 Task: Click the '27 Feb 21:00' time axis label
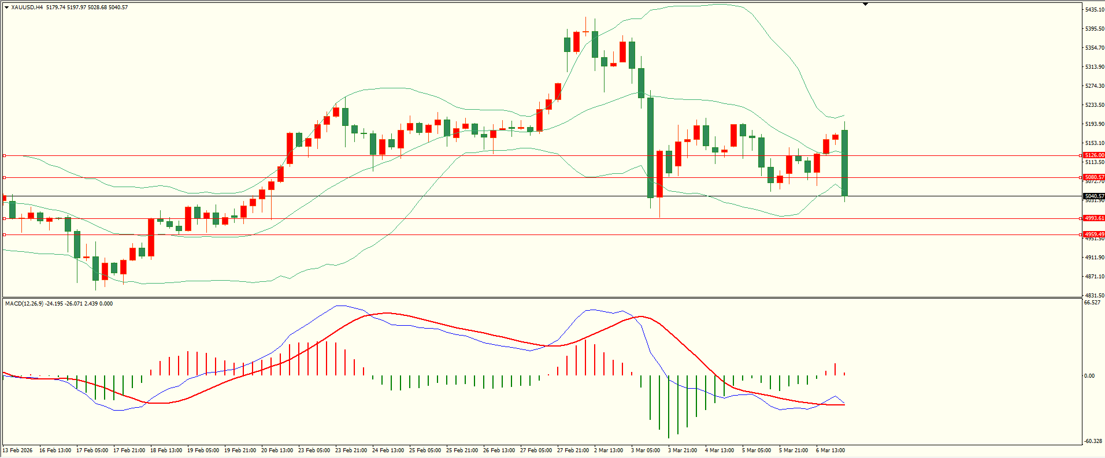(x=573, y=450)
